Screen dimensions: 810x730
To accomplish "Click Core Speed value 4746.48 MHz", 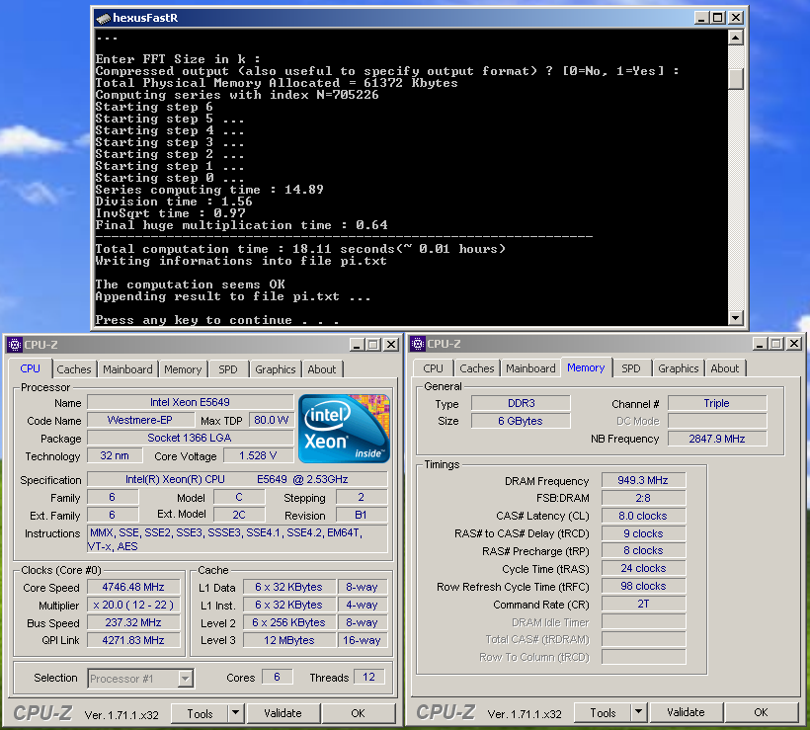I will pyautogui.click(x=133, y=587).
